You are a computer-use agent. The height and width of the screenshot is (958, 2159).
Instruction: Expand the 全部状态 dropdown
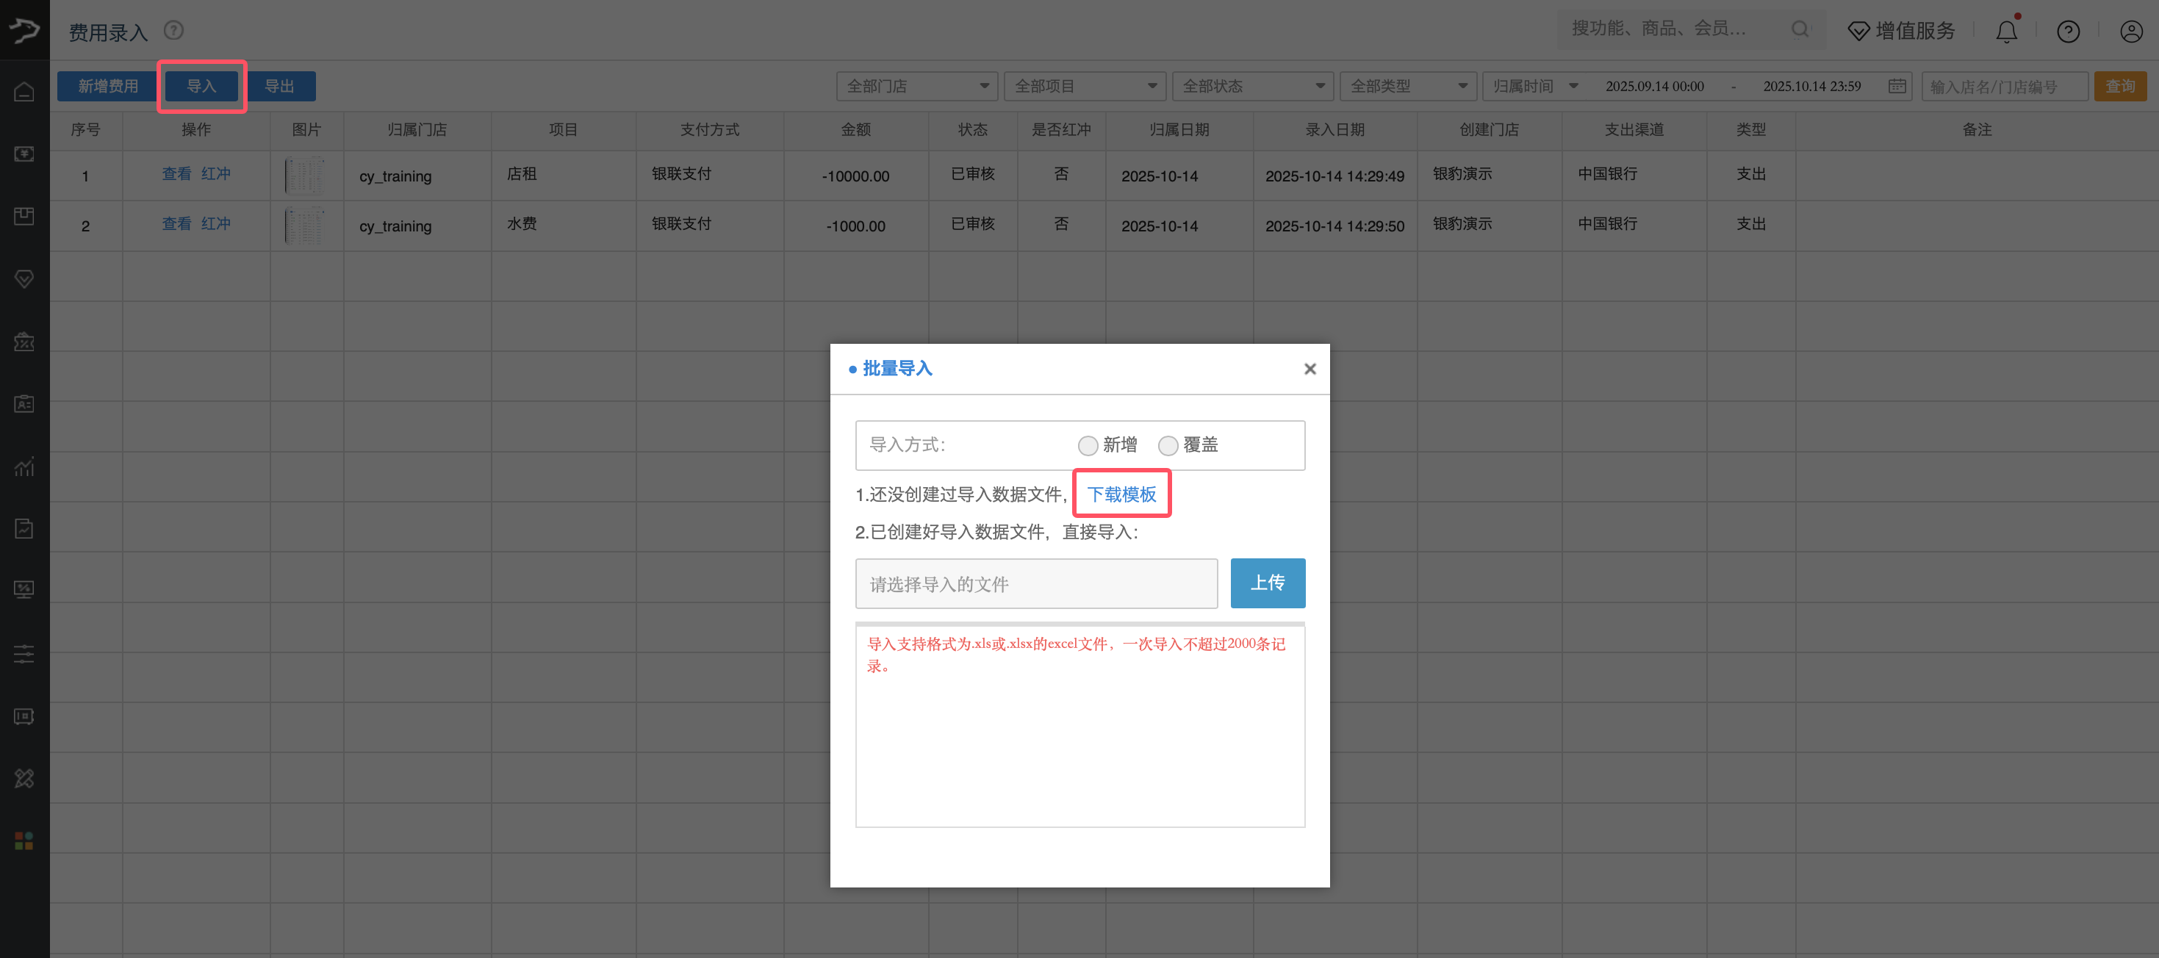coord(1252,85)
